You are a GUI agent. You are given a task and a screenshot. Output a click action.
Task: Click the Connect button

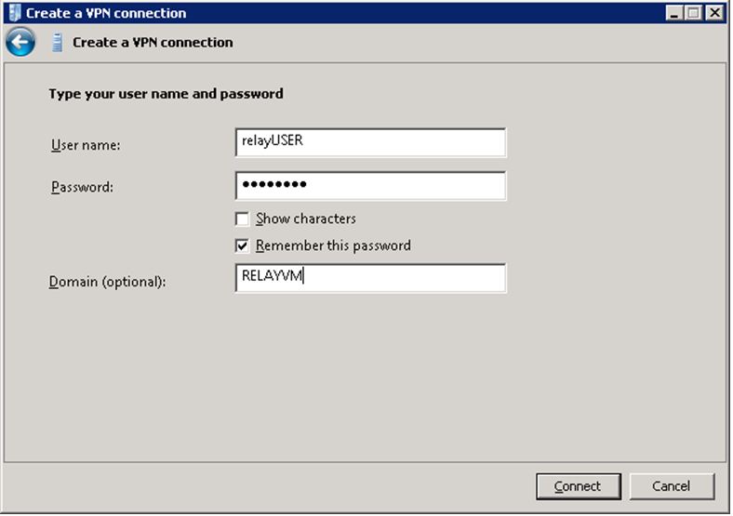pos(579,486)
